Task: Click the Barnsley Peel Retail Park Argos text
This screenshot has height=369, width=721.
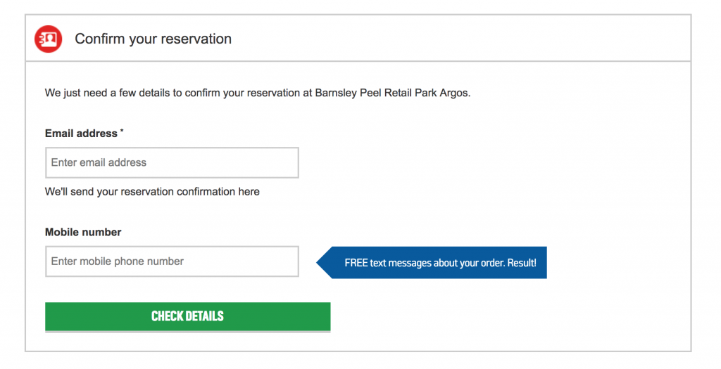Action: click(391, 93)
